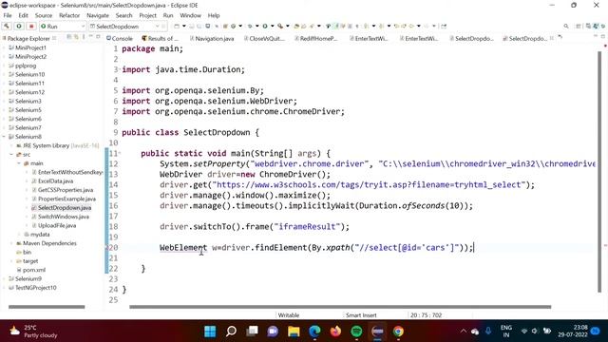Open Spotify from the taskbar
The image size is (608, 342).
click(x=356, y=332)
